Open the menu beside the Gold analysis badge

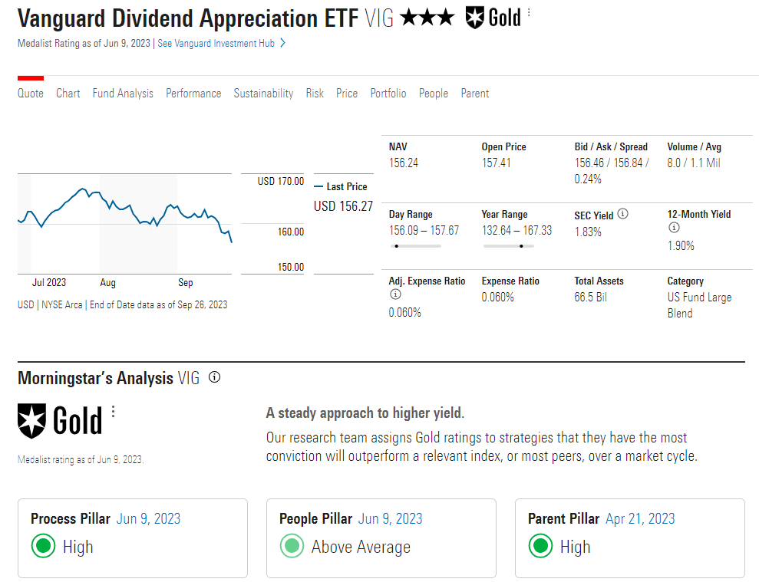point(113,412)
